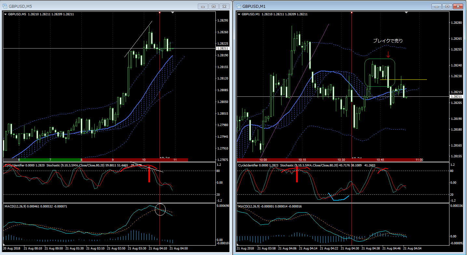This screenshot has height=255, width=467.
Task: Click the 10:15 time marker in the M1 chart
Action: click(x=302, y=160)
